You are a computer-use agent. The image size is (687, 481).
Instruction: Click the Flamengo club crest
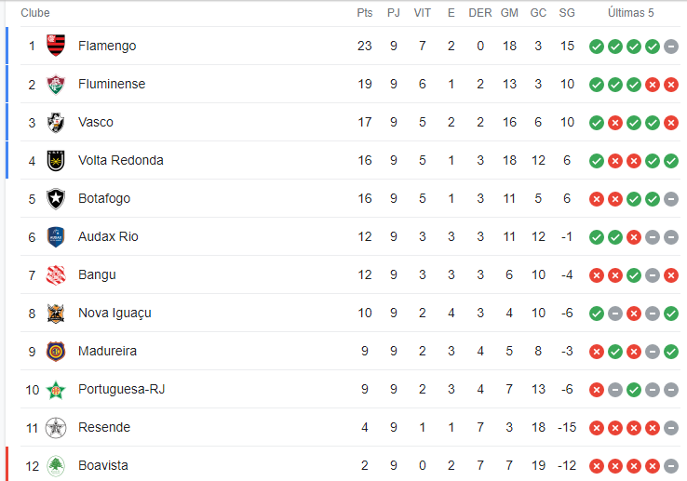click(56, 46)
